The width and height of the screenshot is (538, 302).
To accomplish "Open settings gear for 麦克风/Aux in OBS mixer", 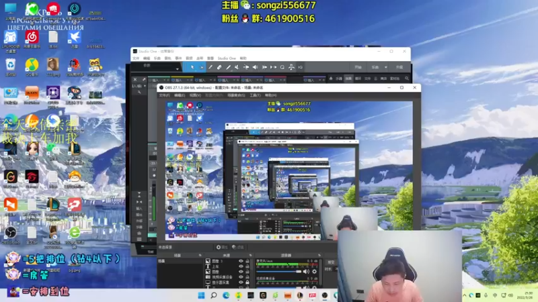I will pyautogui.click(x=314, y=272).
